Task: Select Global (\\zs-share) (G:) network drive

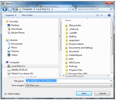Action: (x=22, y=74)
